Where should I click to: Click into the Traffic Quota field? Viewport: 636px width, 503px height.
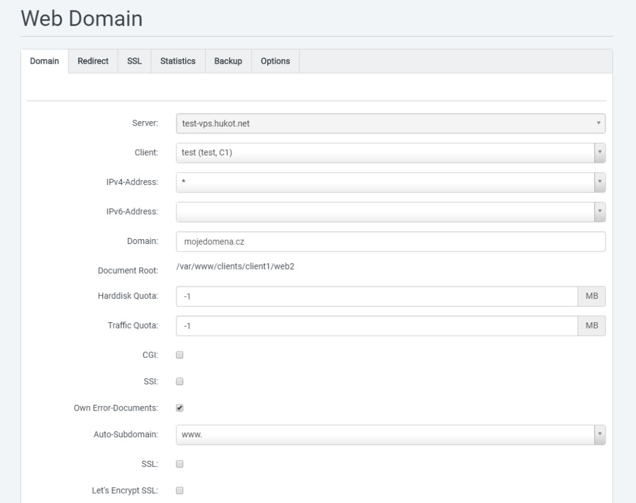coord(376,326)
